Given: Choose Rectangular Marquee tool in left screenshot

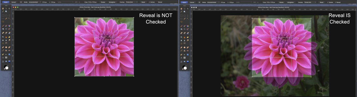Looking at the screenshot, I should click(3, 15).
